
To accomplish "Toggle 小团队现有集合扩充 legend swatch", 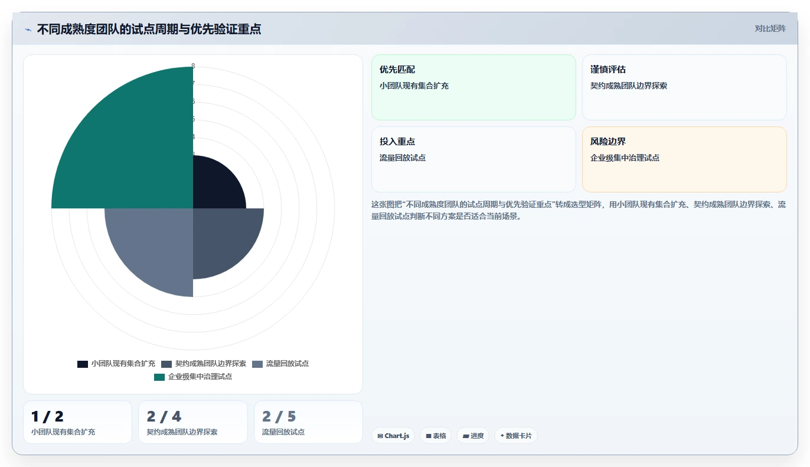I will pyautogui.click(x=83, y=364).
